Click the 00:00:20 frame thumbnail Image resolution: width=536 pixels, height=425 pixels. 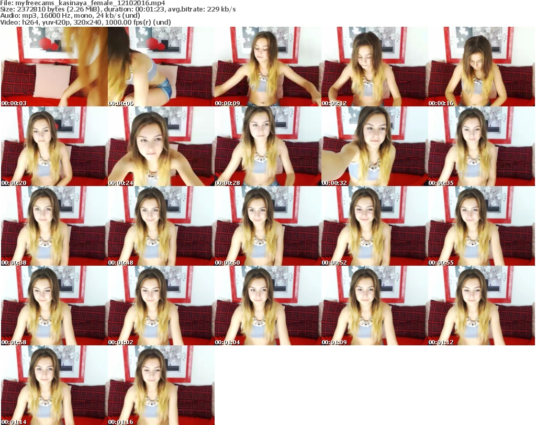54,146
